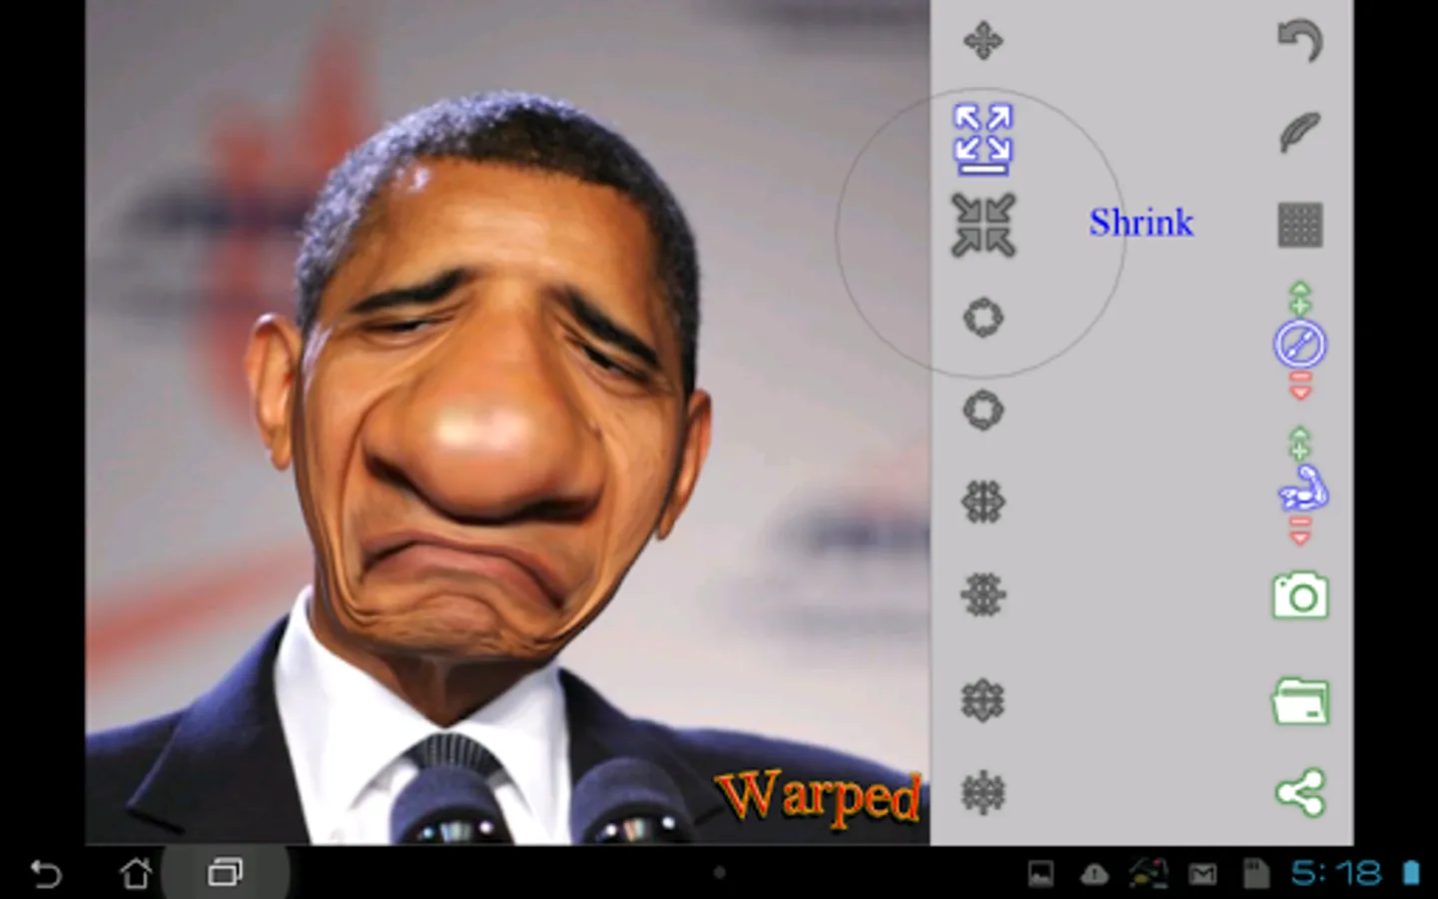This screenshot has width=1438, height=899.
Task: Open the mail notification icon
Action: pyautogui.click(x=1202, y=875)
